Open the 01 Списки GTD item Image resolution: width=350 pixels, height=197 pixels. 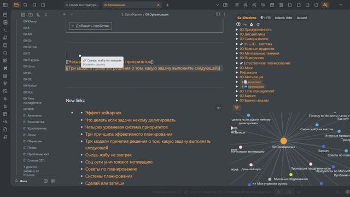pos(34,160)
